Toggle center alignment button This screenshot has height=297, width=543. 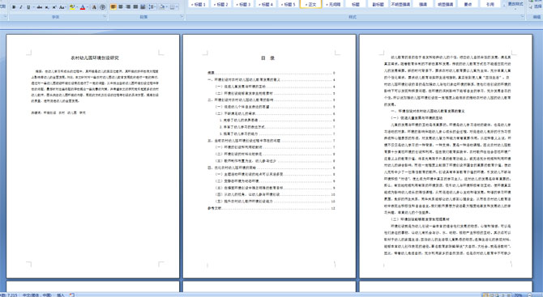click(121, 6)
